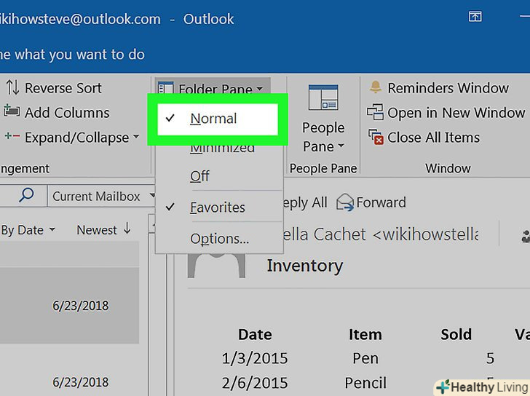Click the ribbon display options icon
This screenshot has width=530, height=396.
(475, 16)
